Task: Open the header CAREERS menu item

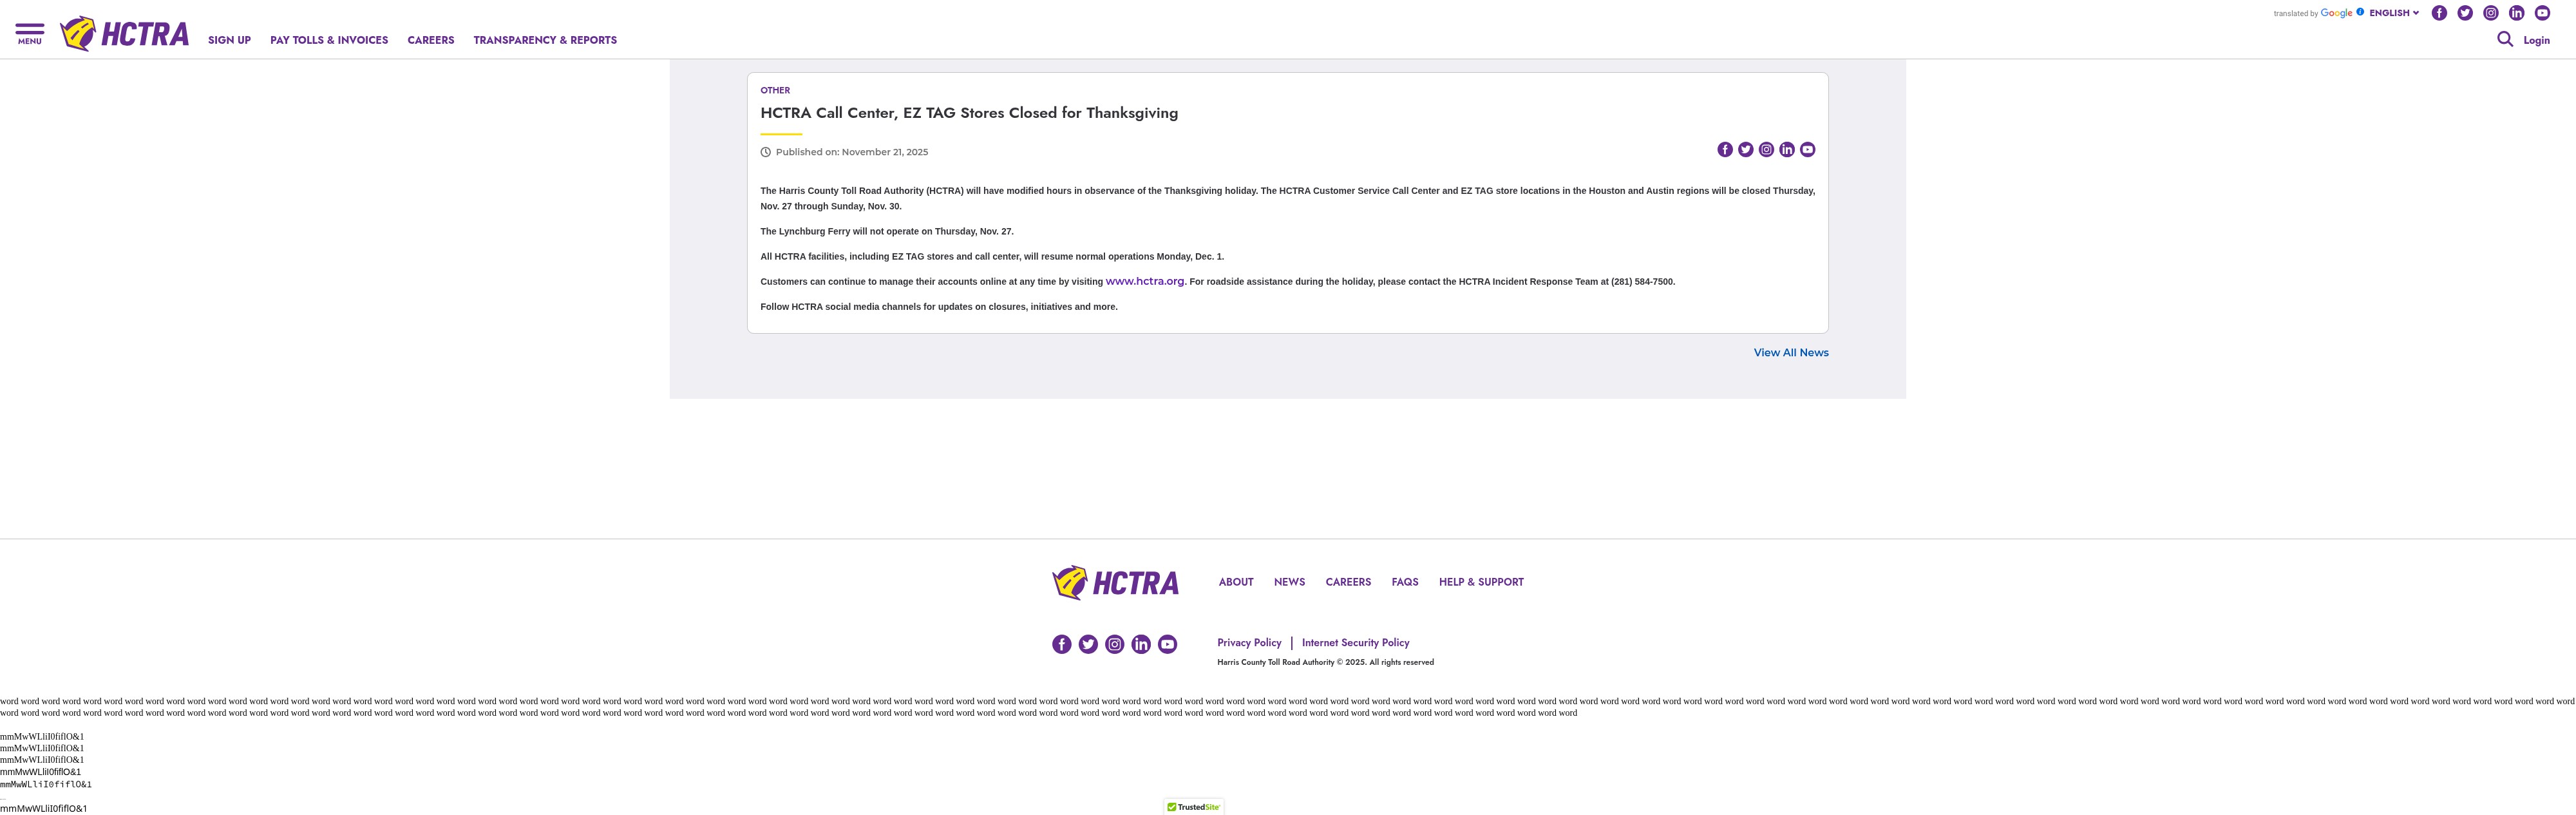Action: tap(431, 40)
